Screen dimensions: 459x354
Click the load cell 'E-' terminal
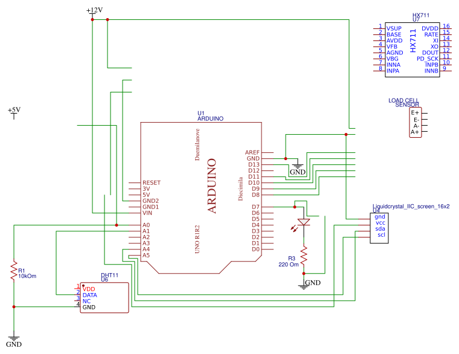pyautogui.click(x=416, y=120)
